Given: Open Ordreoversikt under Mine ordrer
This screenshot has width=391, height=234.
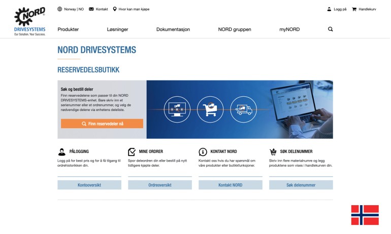Looking at the screenshot, I should [x=159, y=185].
